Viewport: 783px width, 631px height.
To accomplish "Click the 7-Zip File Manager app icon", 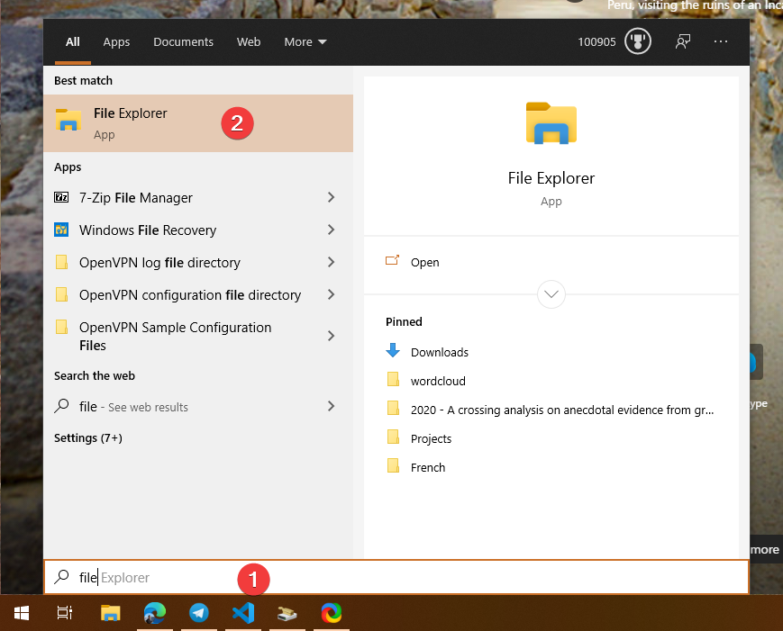I will tap(61, 197).
